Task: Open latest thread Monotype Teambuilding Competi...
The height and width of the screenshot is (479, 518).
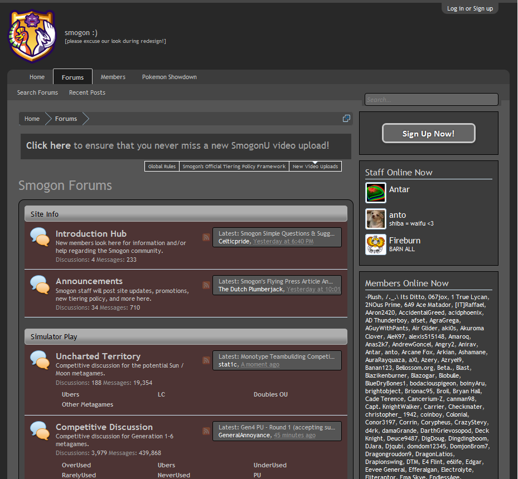Action: click(287, 356)
